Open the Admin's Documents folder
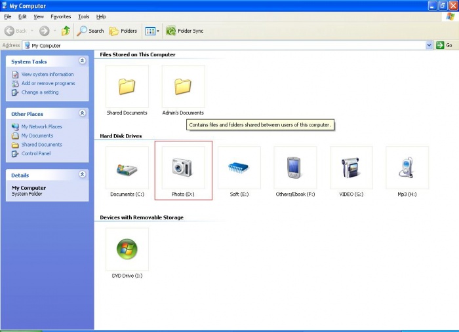Screen dimensions: 459x332 [183, 86]
